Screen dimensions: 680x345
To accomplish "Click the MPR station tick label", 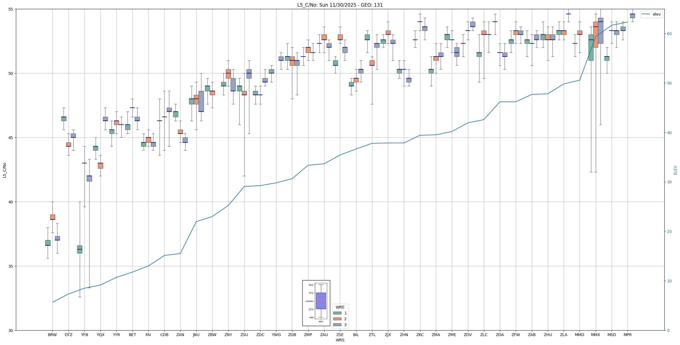I will pyautogui.click(x=628, y=335).
